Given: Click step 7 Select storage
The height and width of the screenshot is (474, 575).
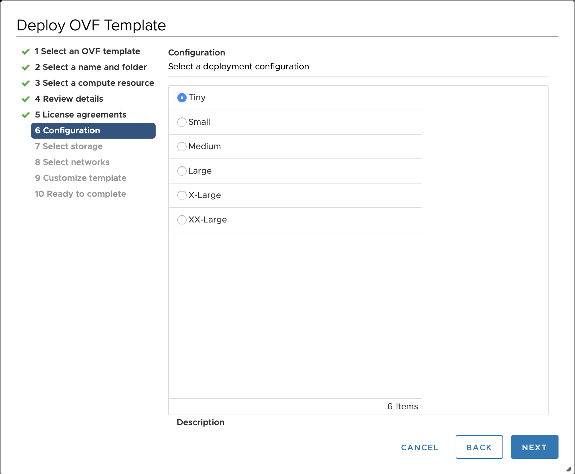Looking at the screenshot, I should coord(69,146).
